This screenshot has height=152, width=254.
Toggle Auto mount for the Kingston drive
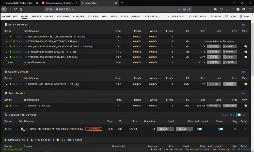[x=199, y=129]
